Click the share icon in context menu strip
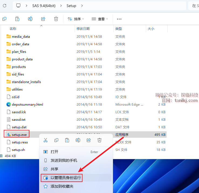 point(89,140)
